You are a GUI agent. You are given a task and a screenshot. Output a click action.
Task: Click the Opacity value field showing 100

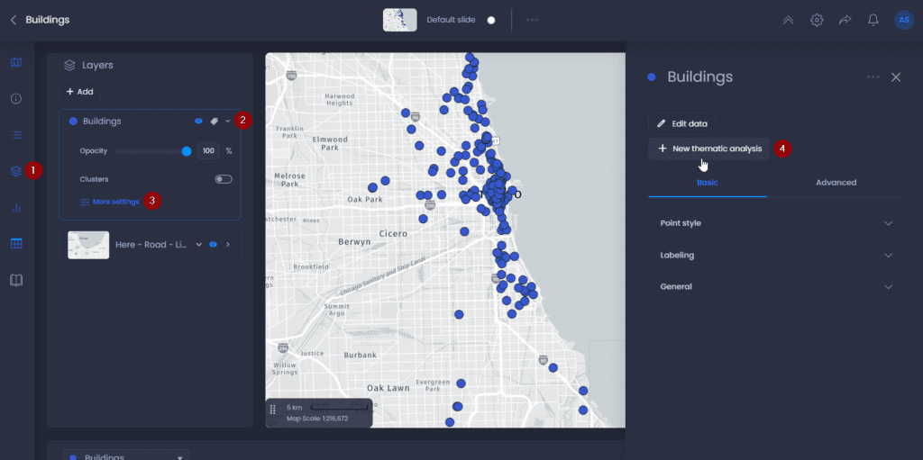208,151
